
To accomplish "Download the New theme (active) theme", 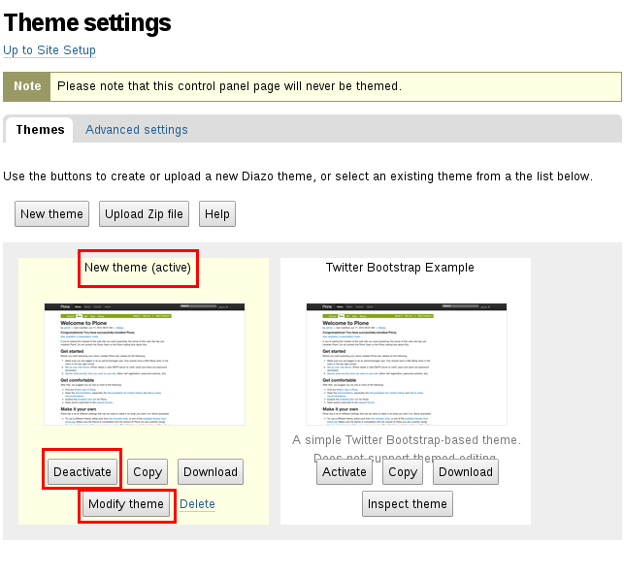I will coord(211,472).
